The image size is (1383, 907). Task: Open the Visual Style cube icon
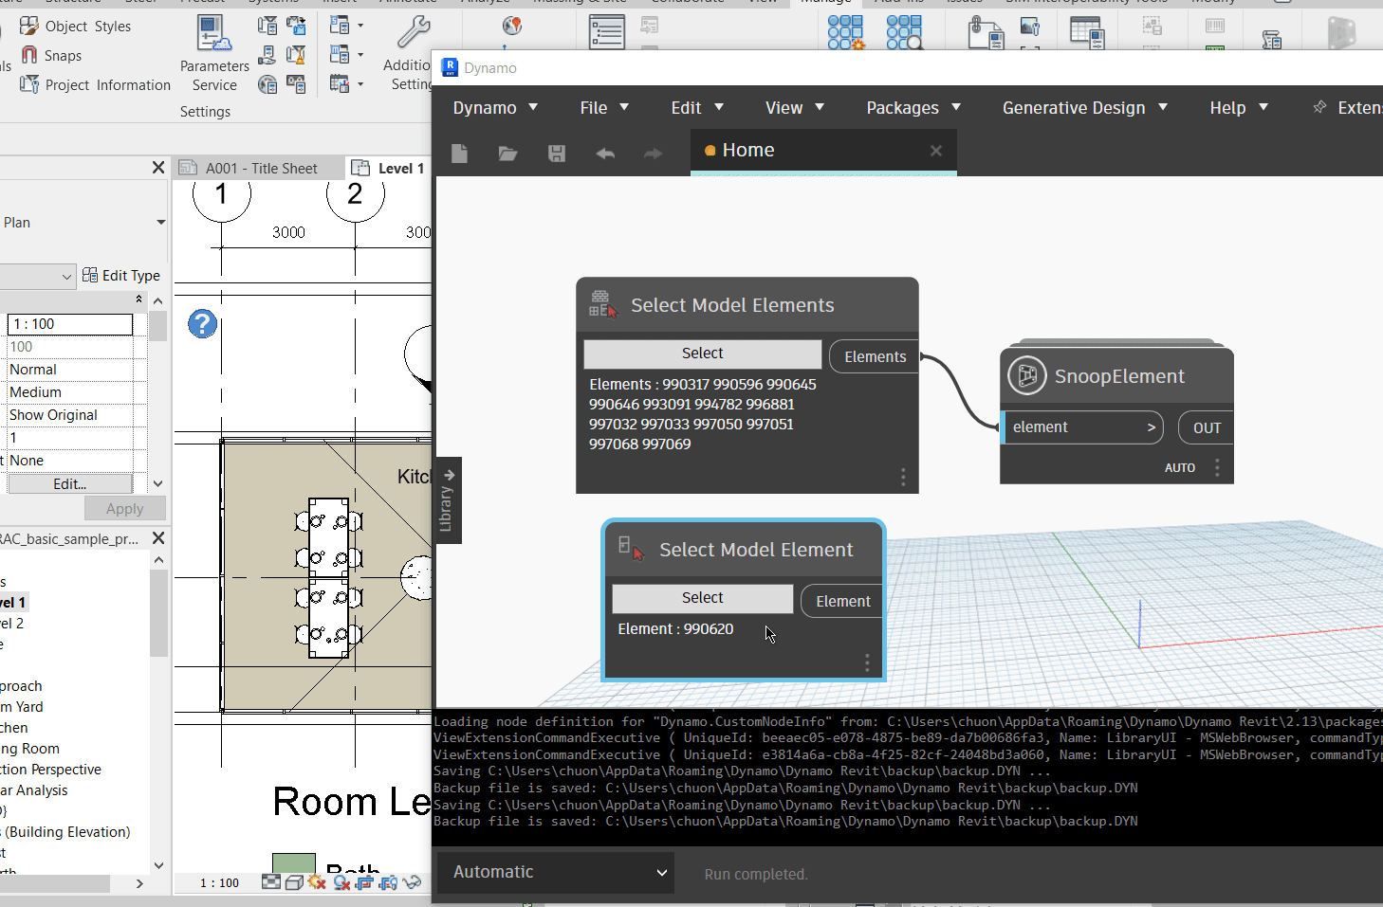point(294,882)
